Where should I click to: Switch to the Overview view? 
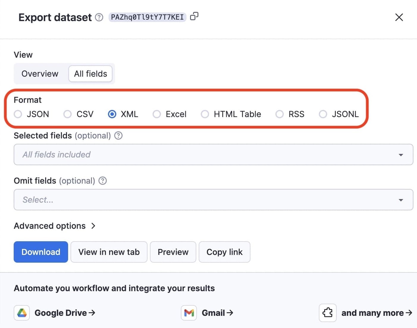point(40,74)
